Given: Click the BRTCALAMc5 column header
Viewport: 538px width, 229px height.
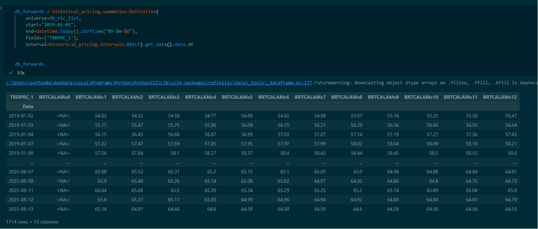Looking at the screenshot, I should 237,97.
